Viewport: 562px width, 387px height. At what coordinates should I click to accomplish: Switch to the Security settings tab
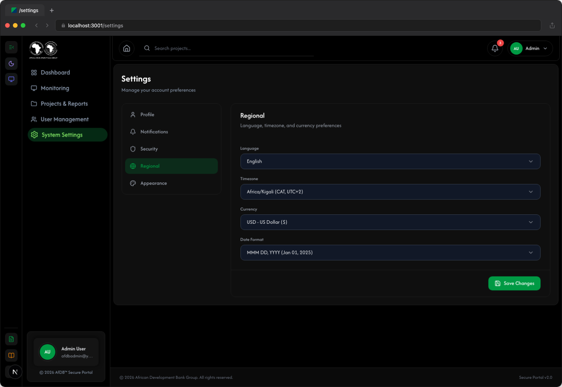[171, 149]
